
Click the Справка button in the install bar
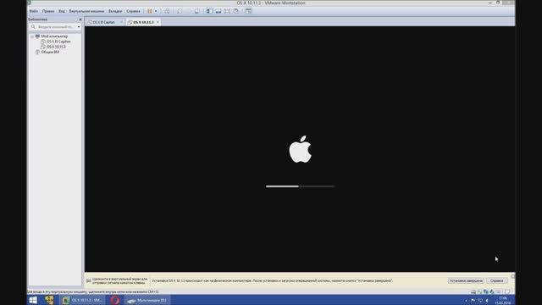tap(497, 280)
